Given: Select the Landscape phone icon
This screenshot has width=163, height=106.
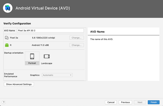Looking at the screenshot, I should (x=47, y=56).
